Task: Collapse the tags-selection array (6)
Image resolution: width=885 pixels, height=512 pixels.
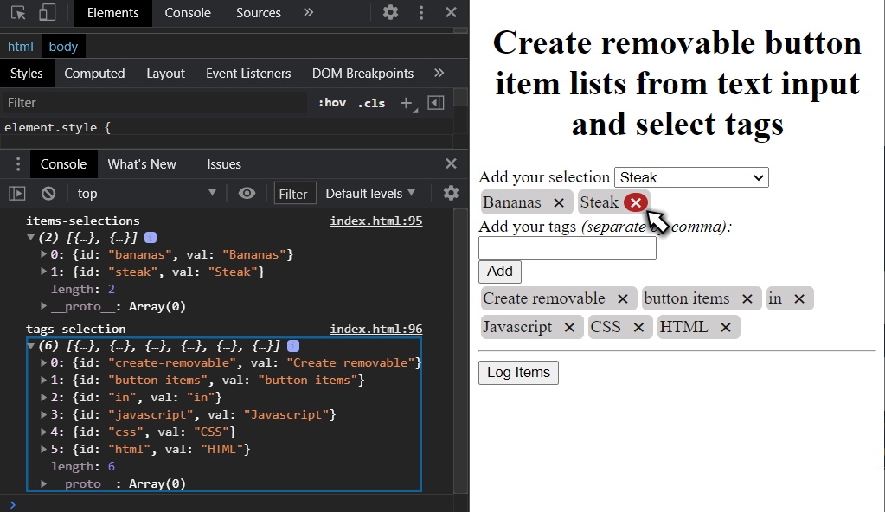Action: pos(31,345)
